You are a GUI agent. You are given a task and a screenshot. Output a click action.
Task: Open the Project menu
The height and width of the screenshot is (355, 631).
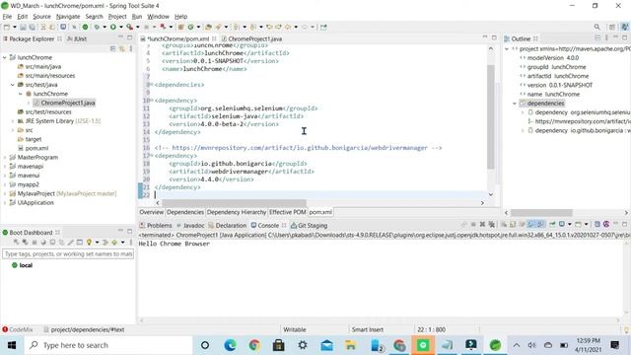click(x=117, y=17)
